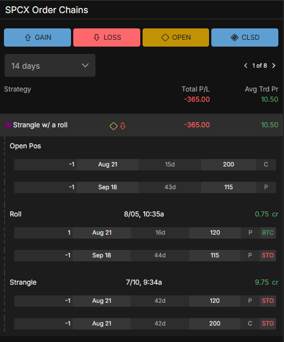Toggle the LOSS filter button
This screenshot has width=284, height=342.
107,37
